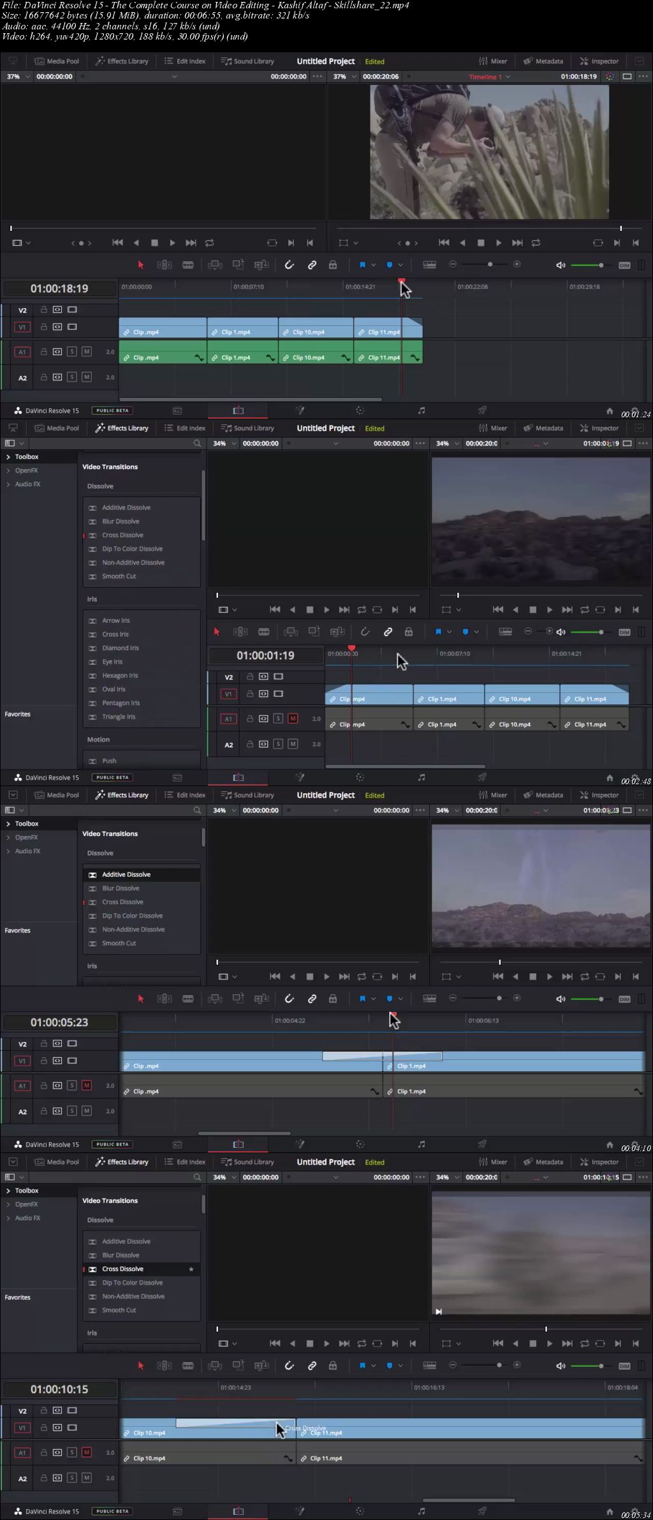Click favorite star beside Cross Dissolve, bottom frame
Viewport: 653px width, 1520px height.
point(191,1269)
